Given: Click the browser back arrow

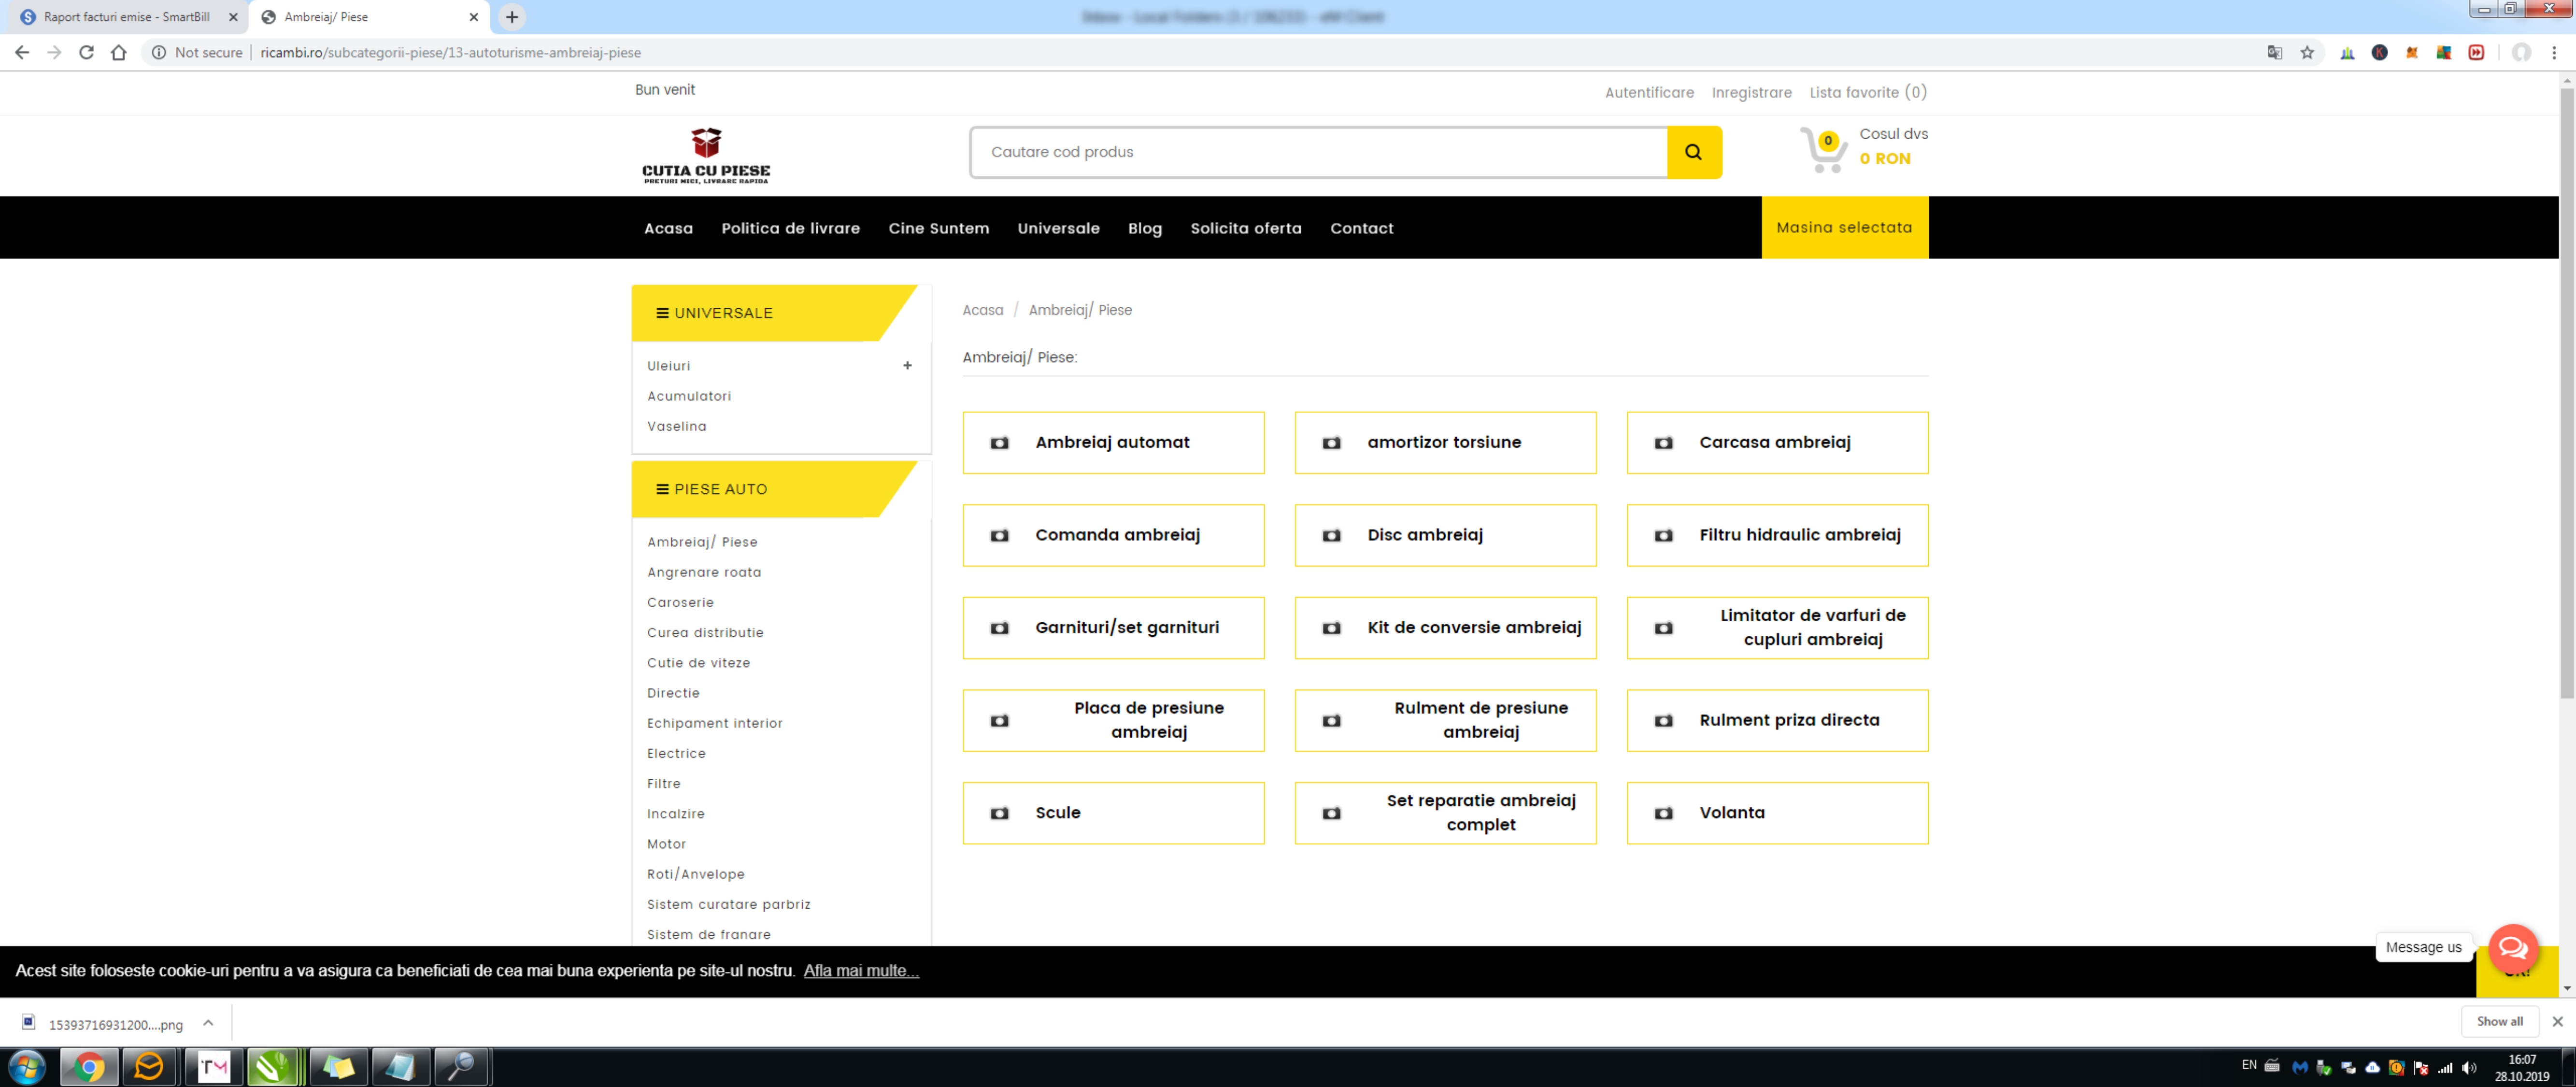Looking at the screenshot, I should 22,52.
